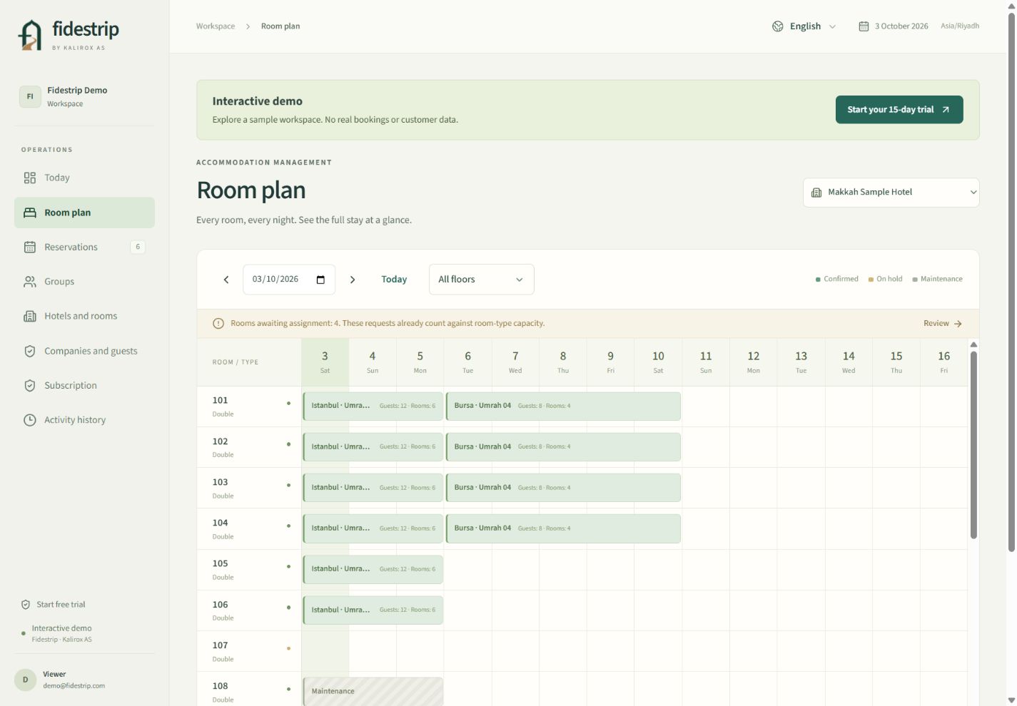Open Activity history in the sidebar

coord(84,420)
